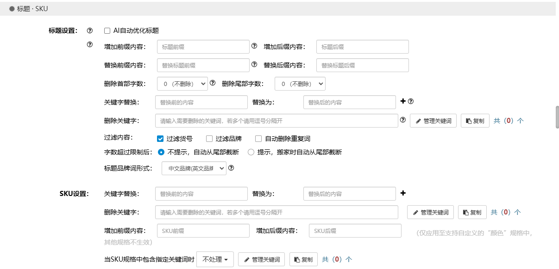Expand the 标题品牌词形式 dropdown

[194, 168]
